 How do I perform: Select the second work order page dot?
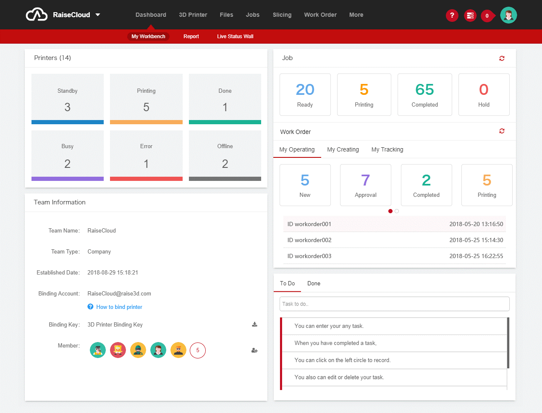tap(397, 211)
